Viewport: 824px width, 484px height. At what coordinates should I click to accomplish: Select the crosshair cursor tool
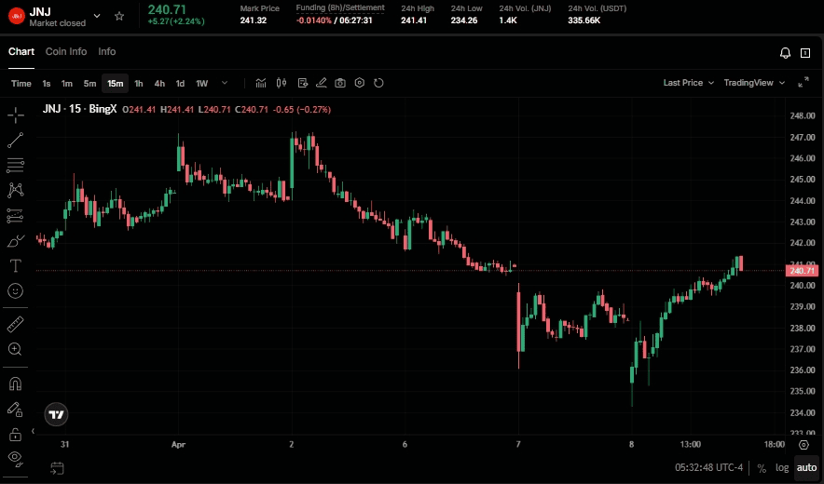click(x=16, y=115)
